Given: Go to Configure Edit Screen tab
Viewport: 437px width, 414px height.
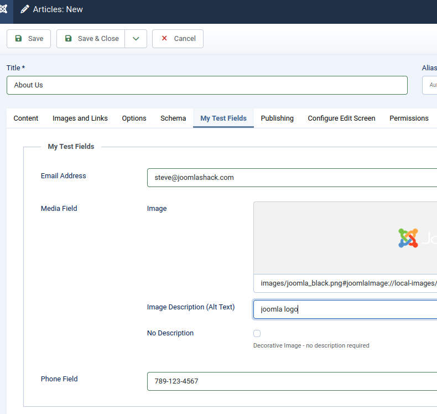Looking at the screenshot, I should pyautogui.click(x=341, y=118).
